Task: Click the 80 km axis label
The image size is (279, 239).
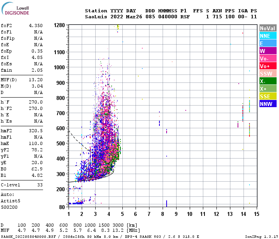Action: tap(62, 207)
